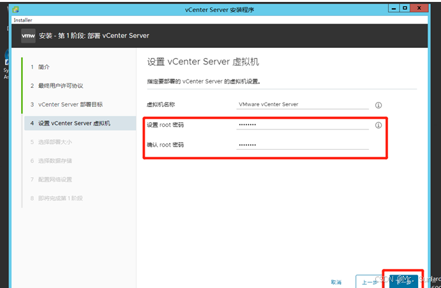
Task: Click the 上一步 back button
Action: tap(370, 282)
